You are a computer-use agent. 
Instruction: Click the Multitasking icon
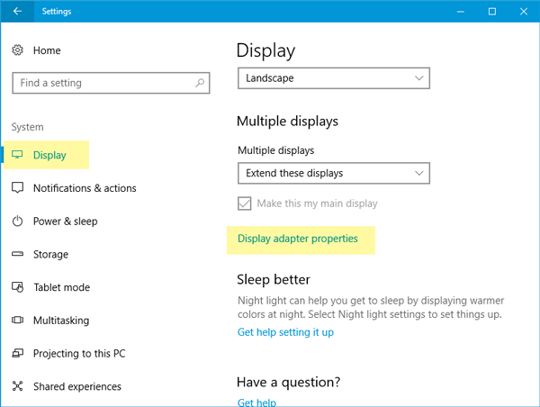click(x=17, y=321)
